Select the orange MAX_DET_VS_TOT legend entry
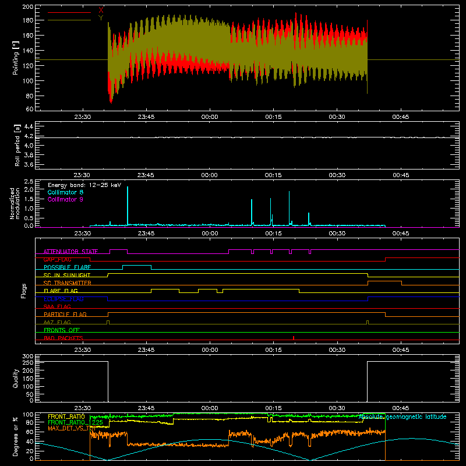The height and width of the screenshot is (466, 466). click(72, 428)
